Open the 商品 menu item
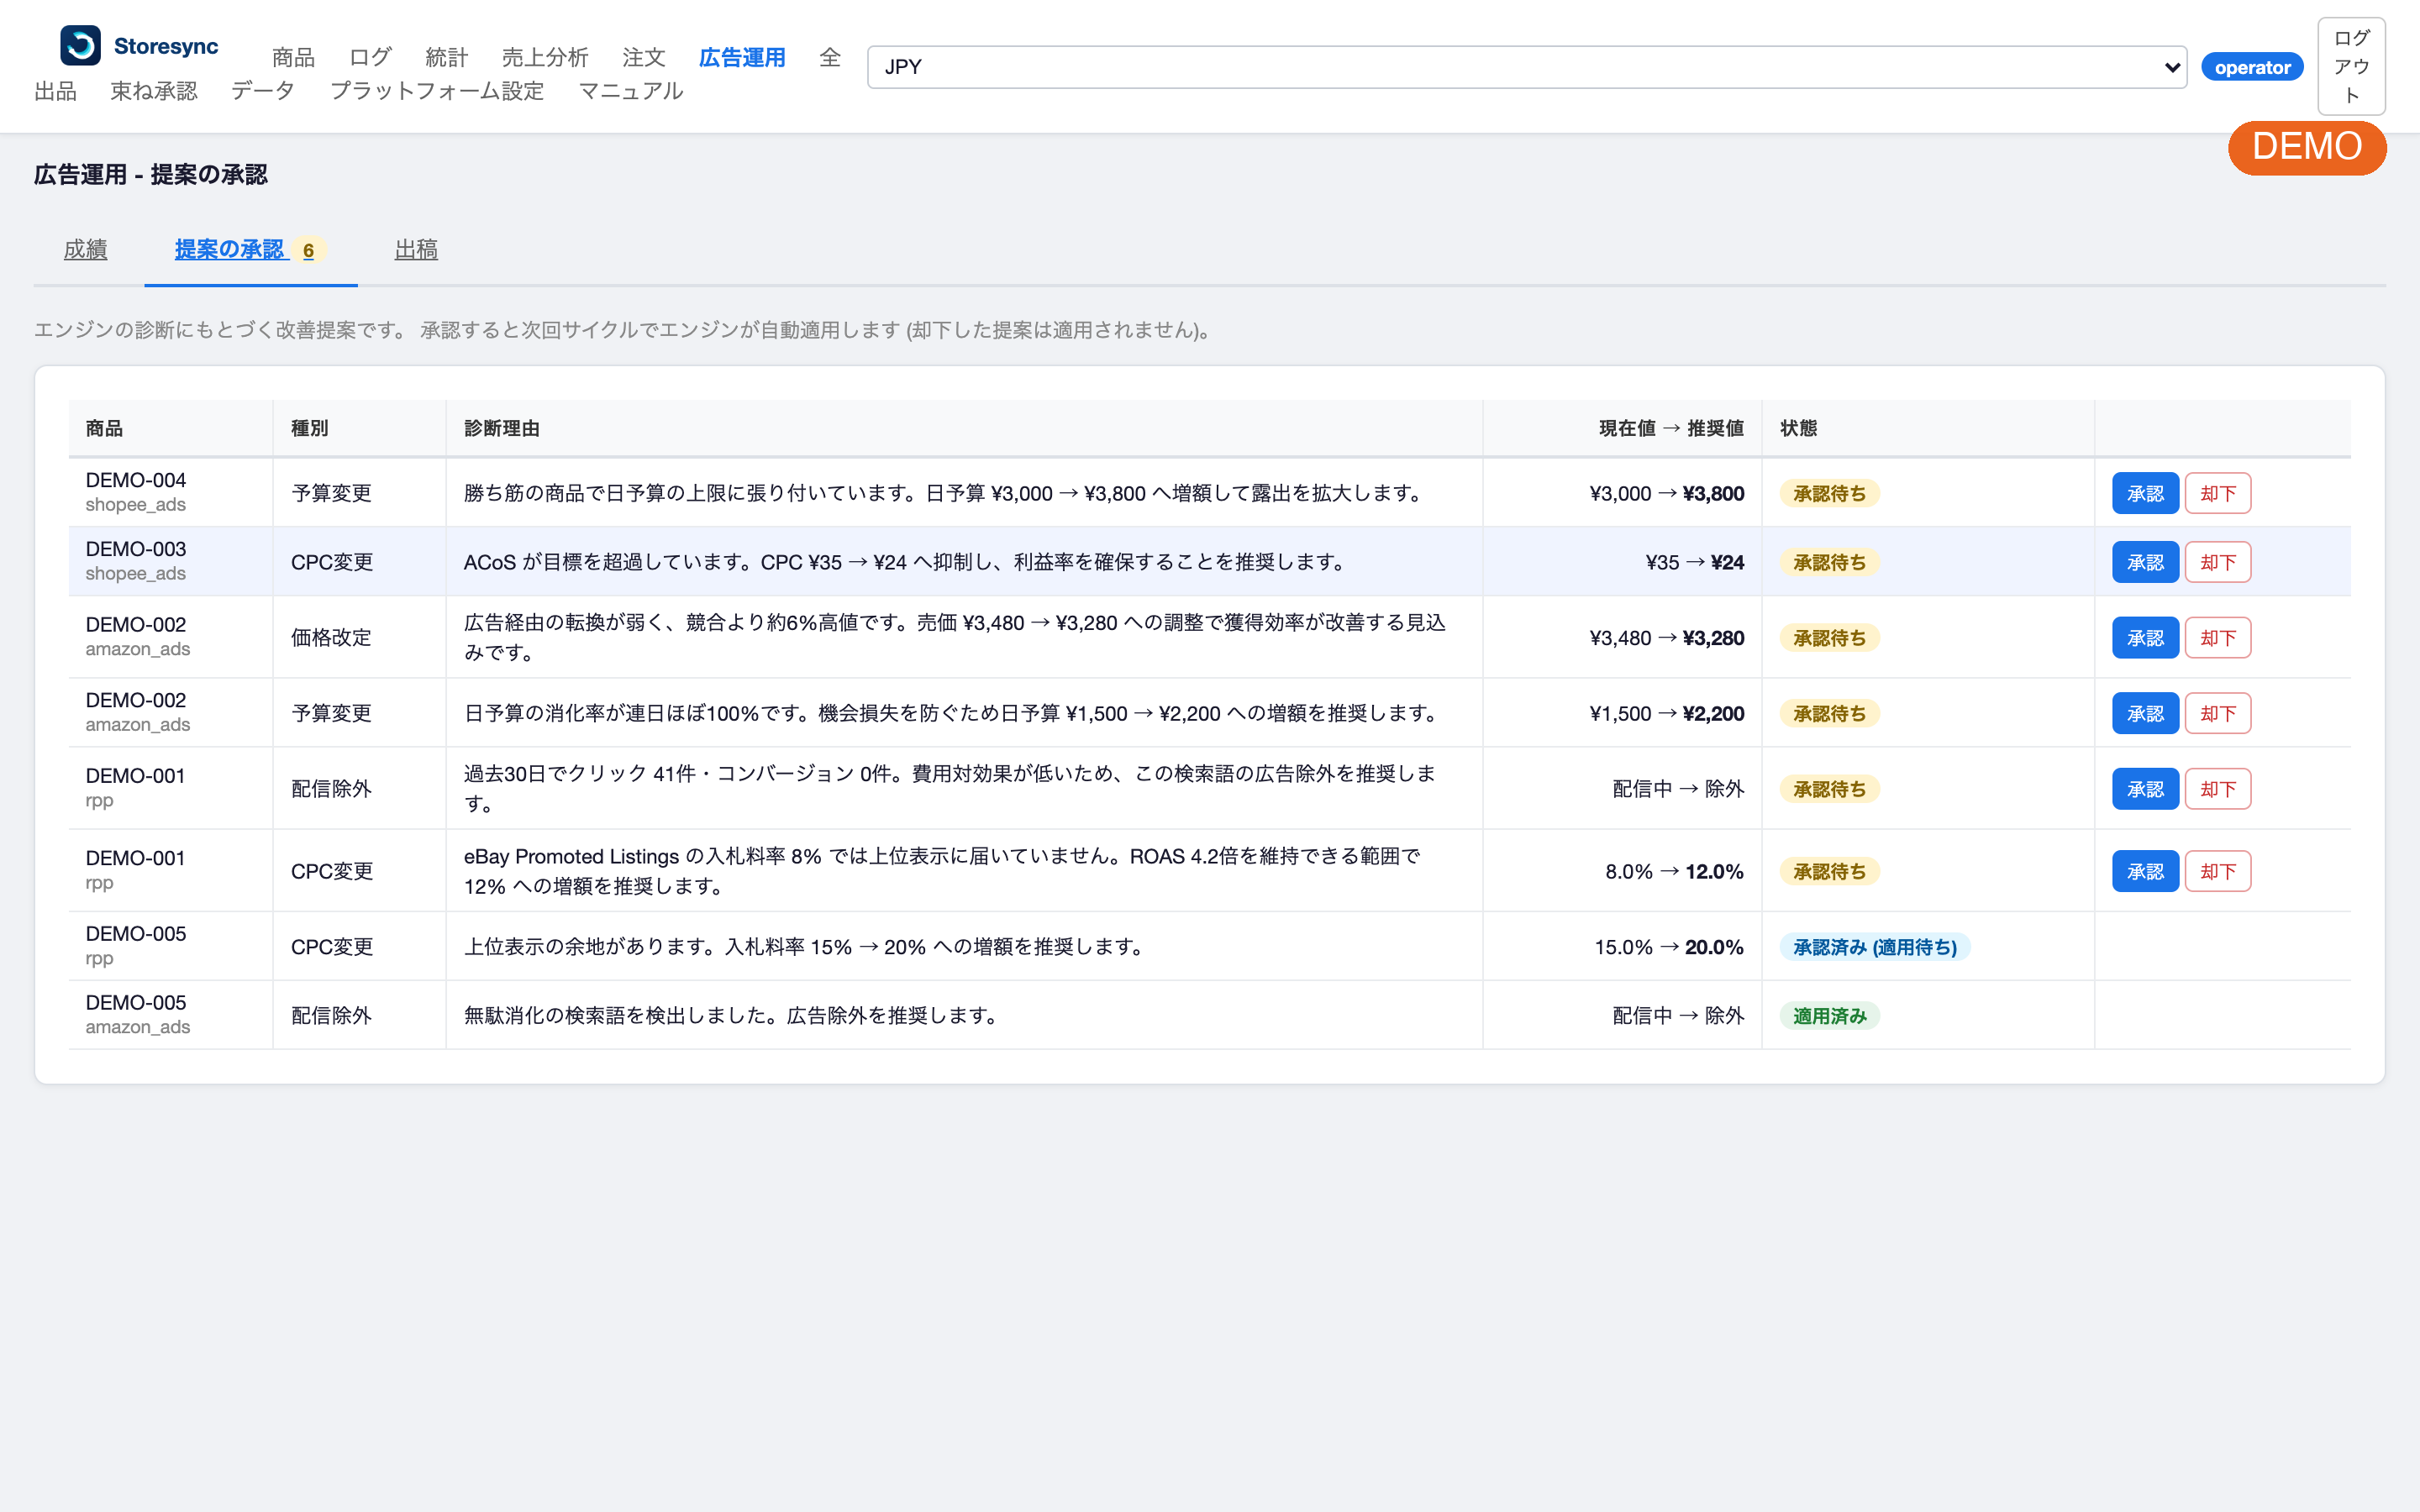 [293, 57]
